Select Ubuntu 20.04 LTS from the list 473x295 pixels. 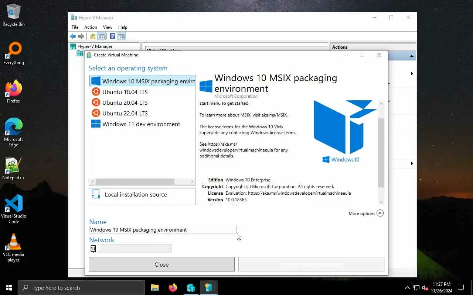[142, 103]
